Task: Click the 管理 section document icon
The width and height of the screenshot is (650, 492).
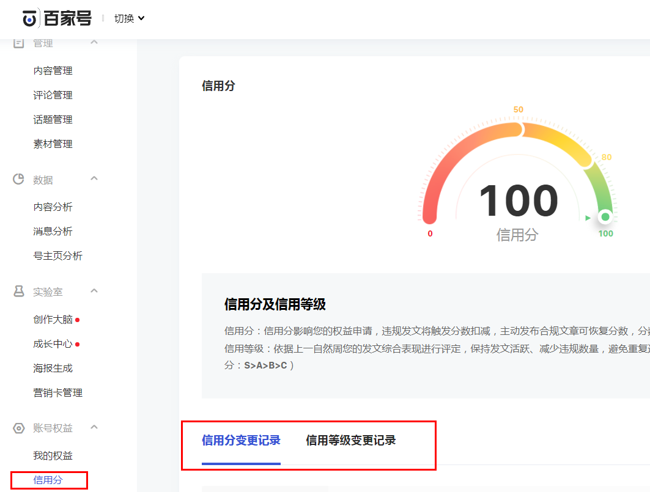Action: pos(19,43)
